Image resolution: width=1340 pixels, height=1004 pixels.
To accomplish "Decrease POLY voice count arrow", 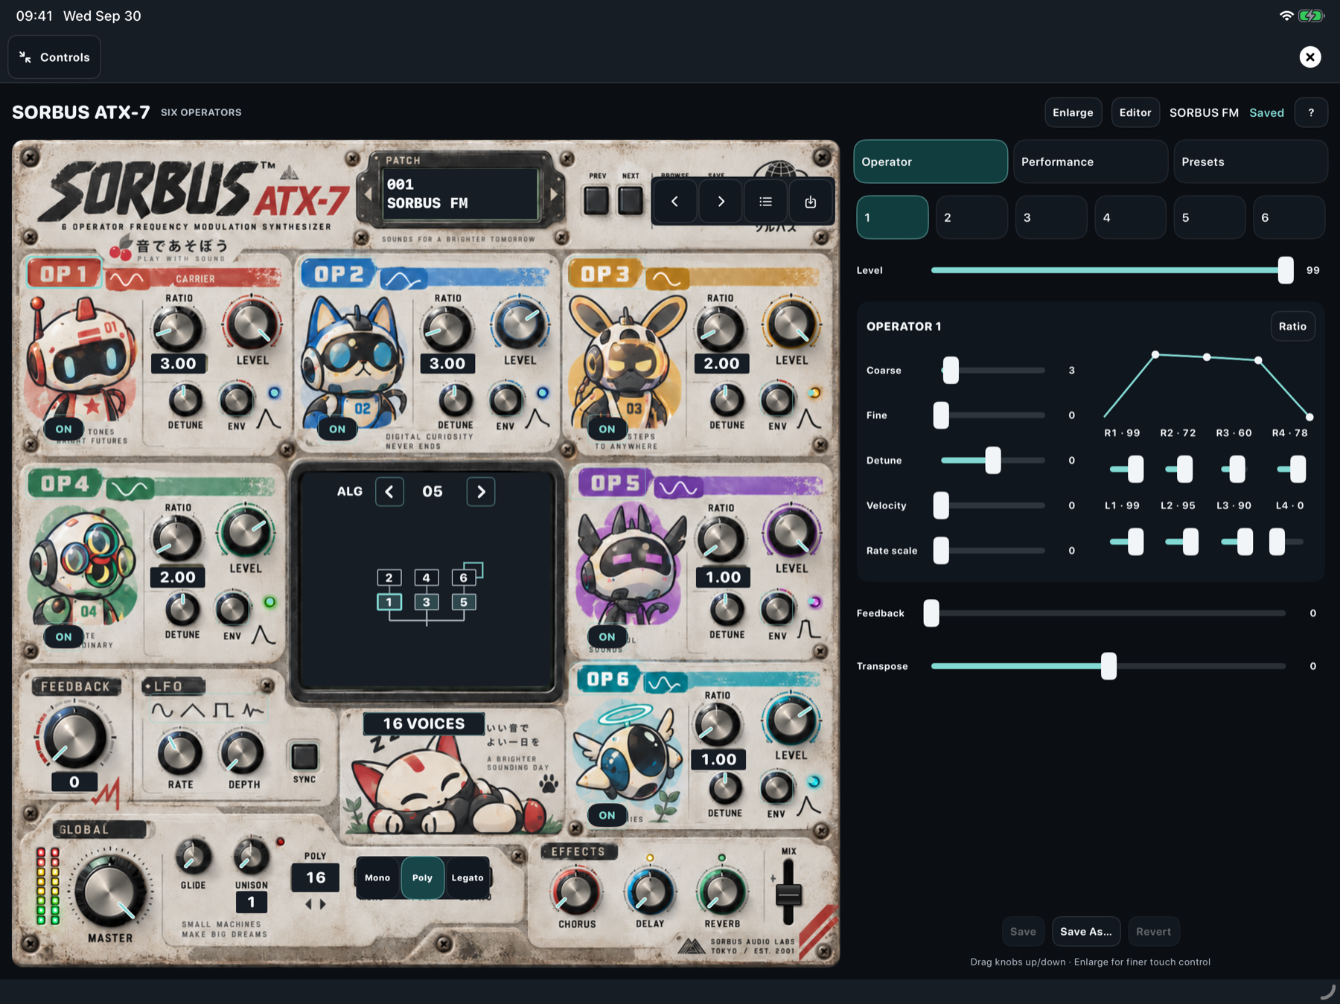I will [308, 904].
